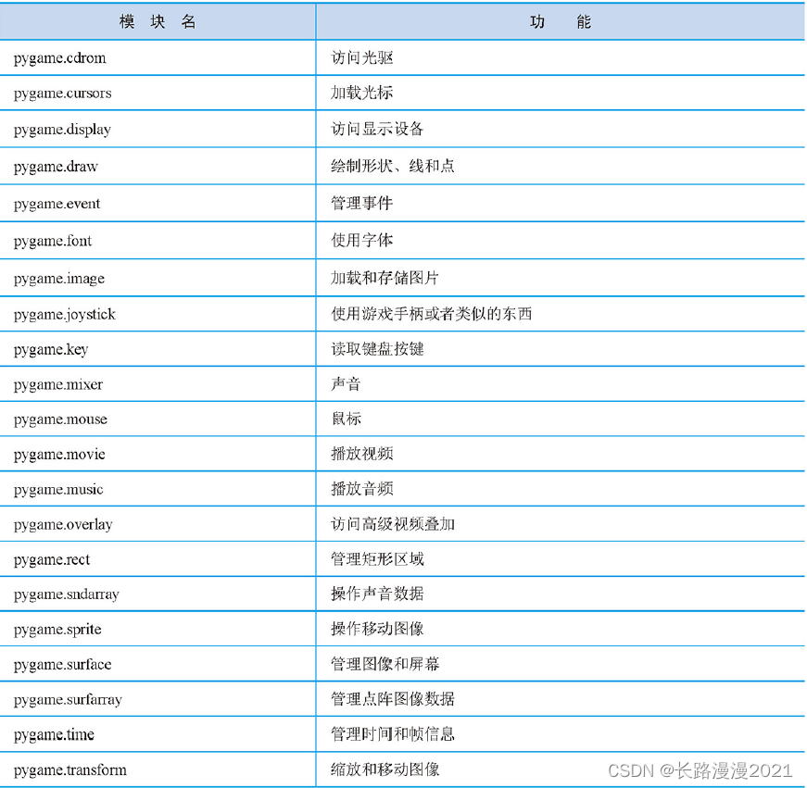Select the pygame.image module cell
Screen dimensions: 807x788
point(59,279)
